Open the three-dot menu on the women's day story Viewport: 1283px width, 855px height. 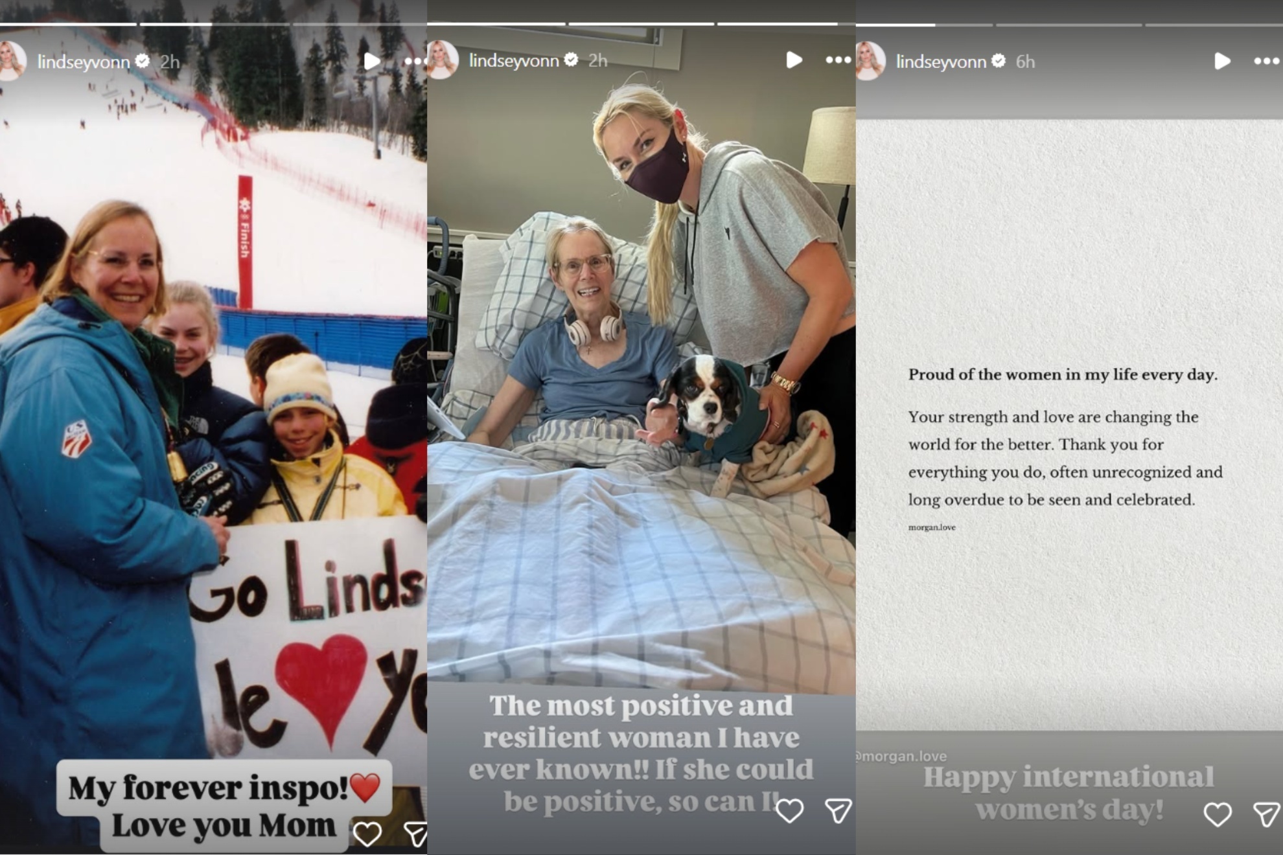pyautogui.click(x=1267, y=62)
